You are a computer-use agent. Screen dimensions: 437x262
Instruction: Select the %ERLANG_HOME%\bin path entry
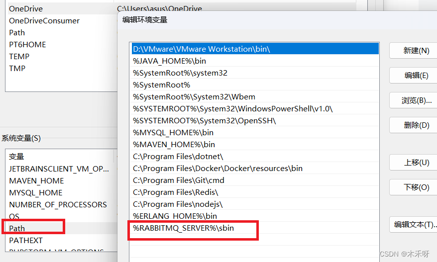(175, 216)
